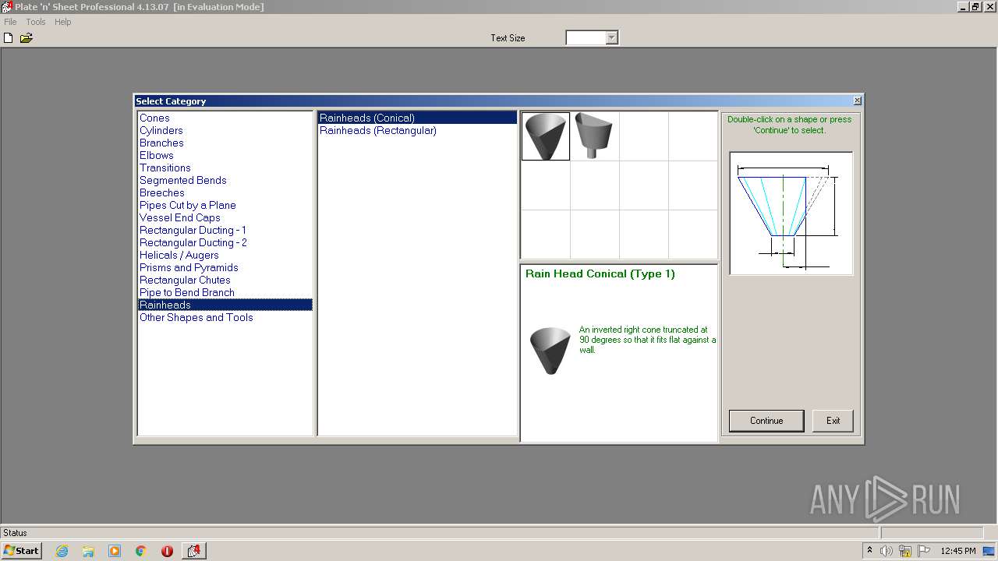Click the Open folder icon in toolbar

pos(27,37)
